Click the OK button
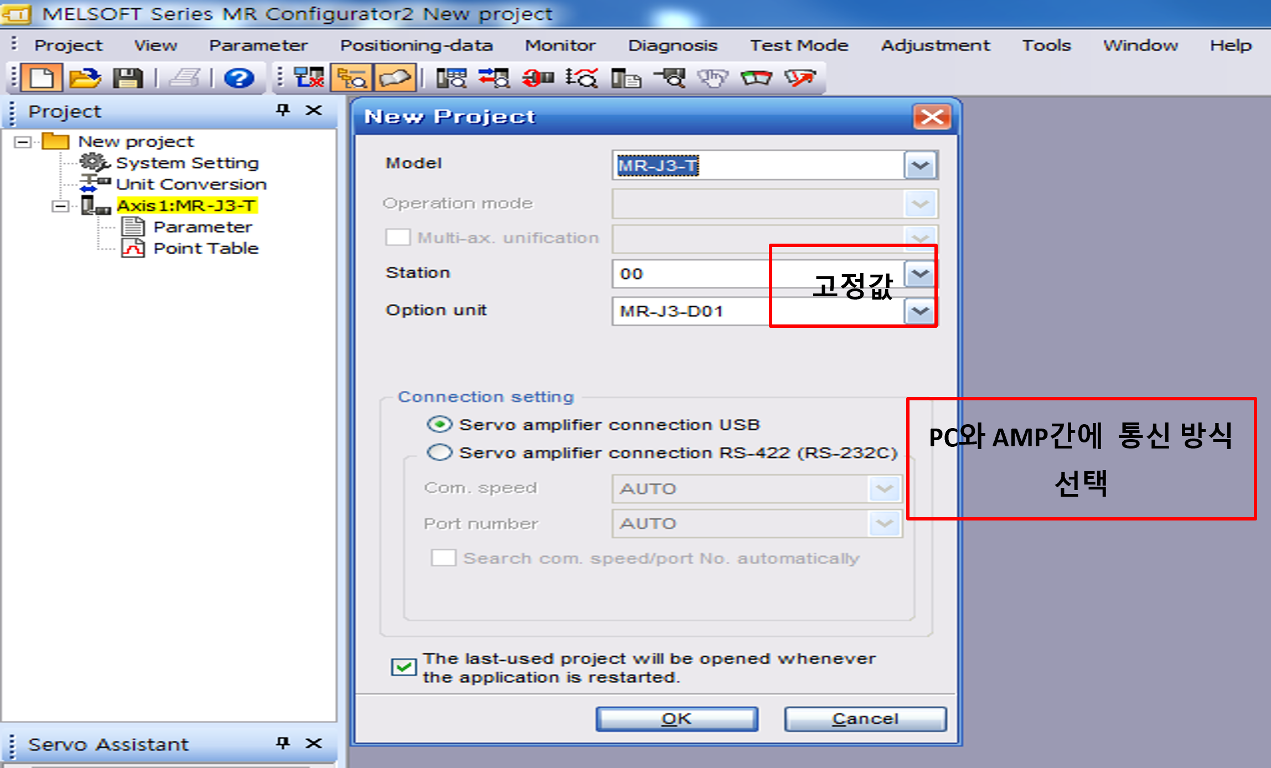The height and width of the screenshot is (768, 1271). coord(676,719)
